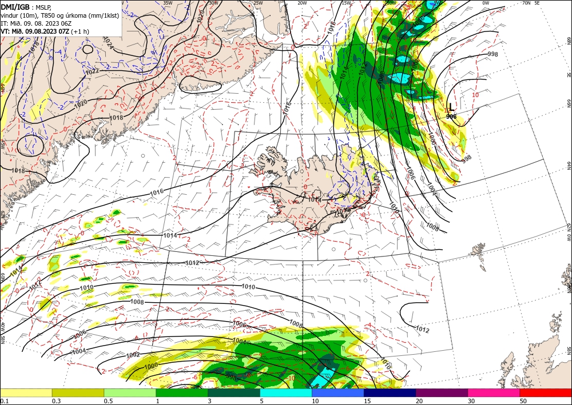The width and height of the screenshot is (572, 405).
Task: Click the "vindur (10m), T850 og úrkoma" line
Action: pyautogui.click(x=60, y=15)
